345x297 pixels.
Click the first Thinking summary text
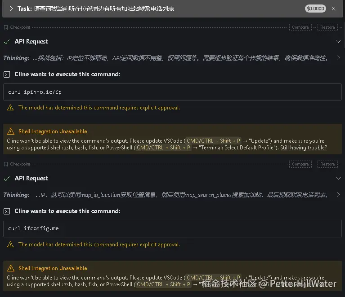pos(180,58)
